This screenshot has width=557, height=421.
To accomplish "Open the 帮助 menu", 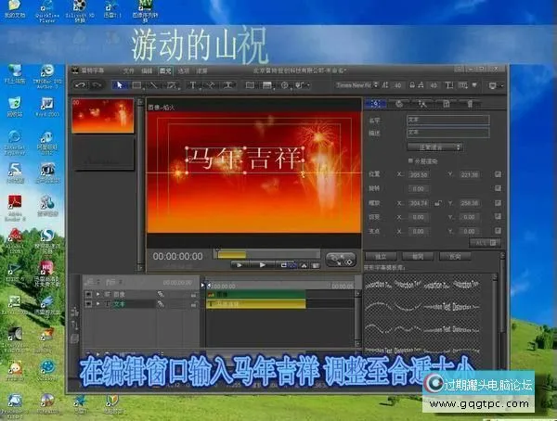I will pyautogui.click(x=201, y=70).
